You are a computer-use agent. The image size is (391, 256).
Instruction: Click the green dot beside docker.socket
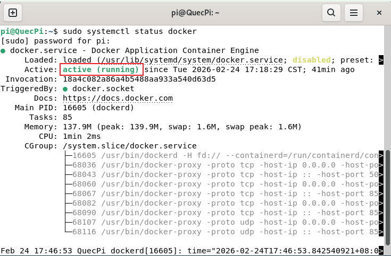coord(65,89)
